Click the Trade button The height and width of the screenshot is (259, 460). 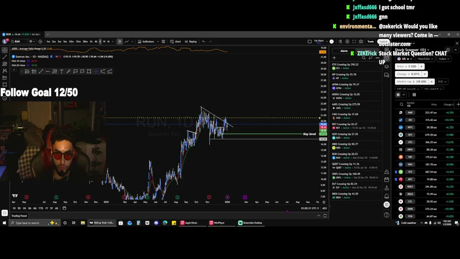coord(371,41)
